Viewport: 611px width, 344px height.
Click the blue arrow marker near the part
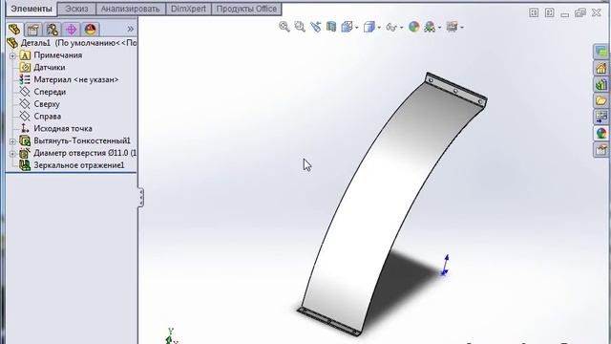(x=445, y=265)
